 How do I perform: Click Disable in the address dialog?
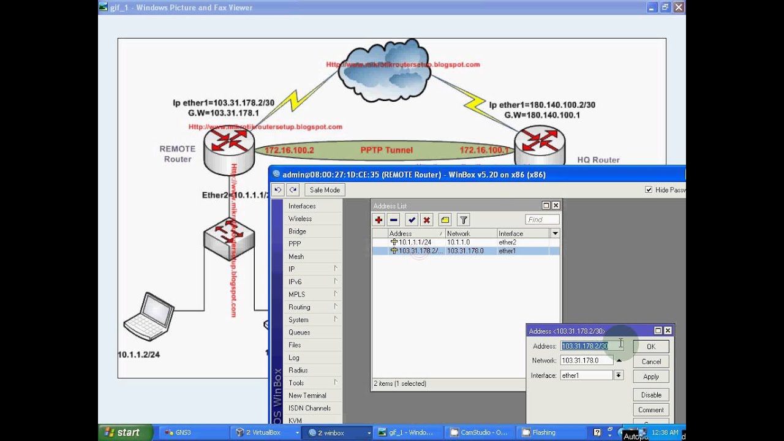[651, 395]
